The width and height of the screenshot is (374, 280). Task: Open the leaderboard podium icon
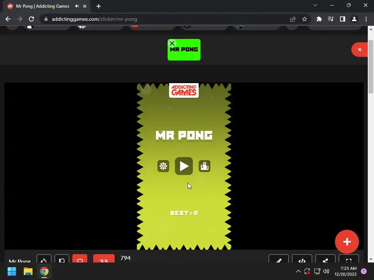coord(205,166)
